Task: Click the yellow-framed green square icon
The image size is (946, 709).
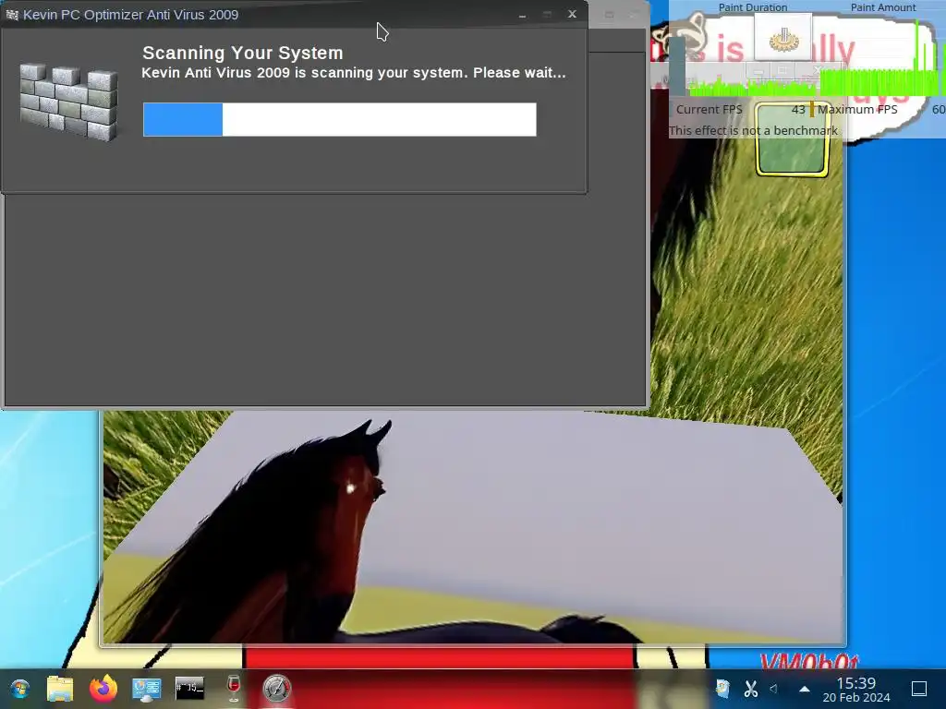Action: (792, 139)
